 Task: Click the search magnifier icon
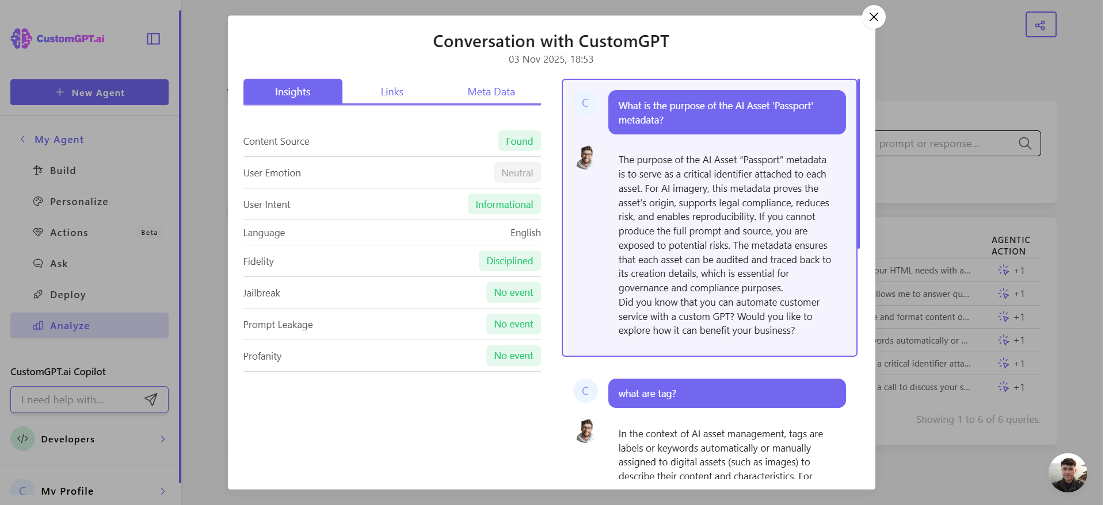(x=1025, y=143)
